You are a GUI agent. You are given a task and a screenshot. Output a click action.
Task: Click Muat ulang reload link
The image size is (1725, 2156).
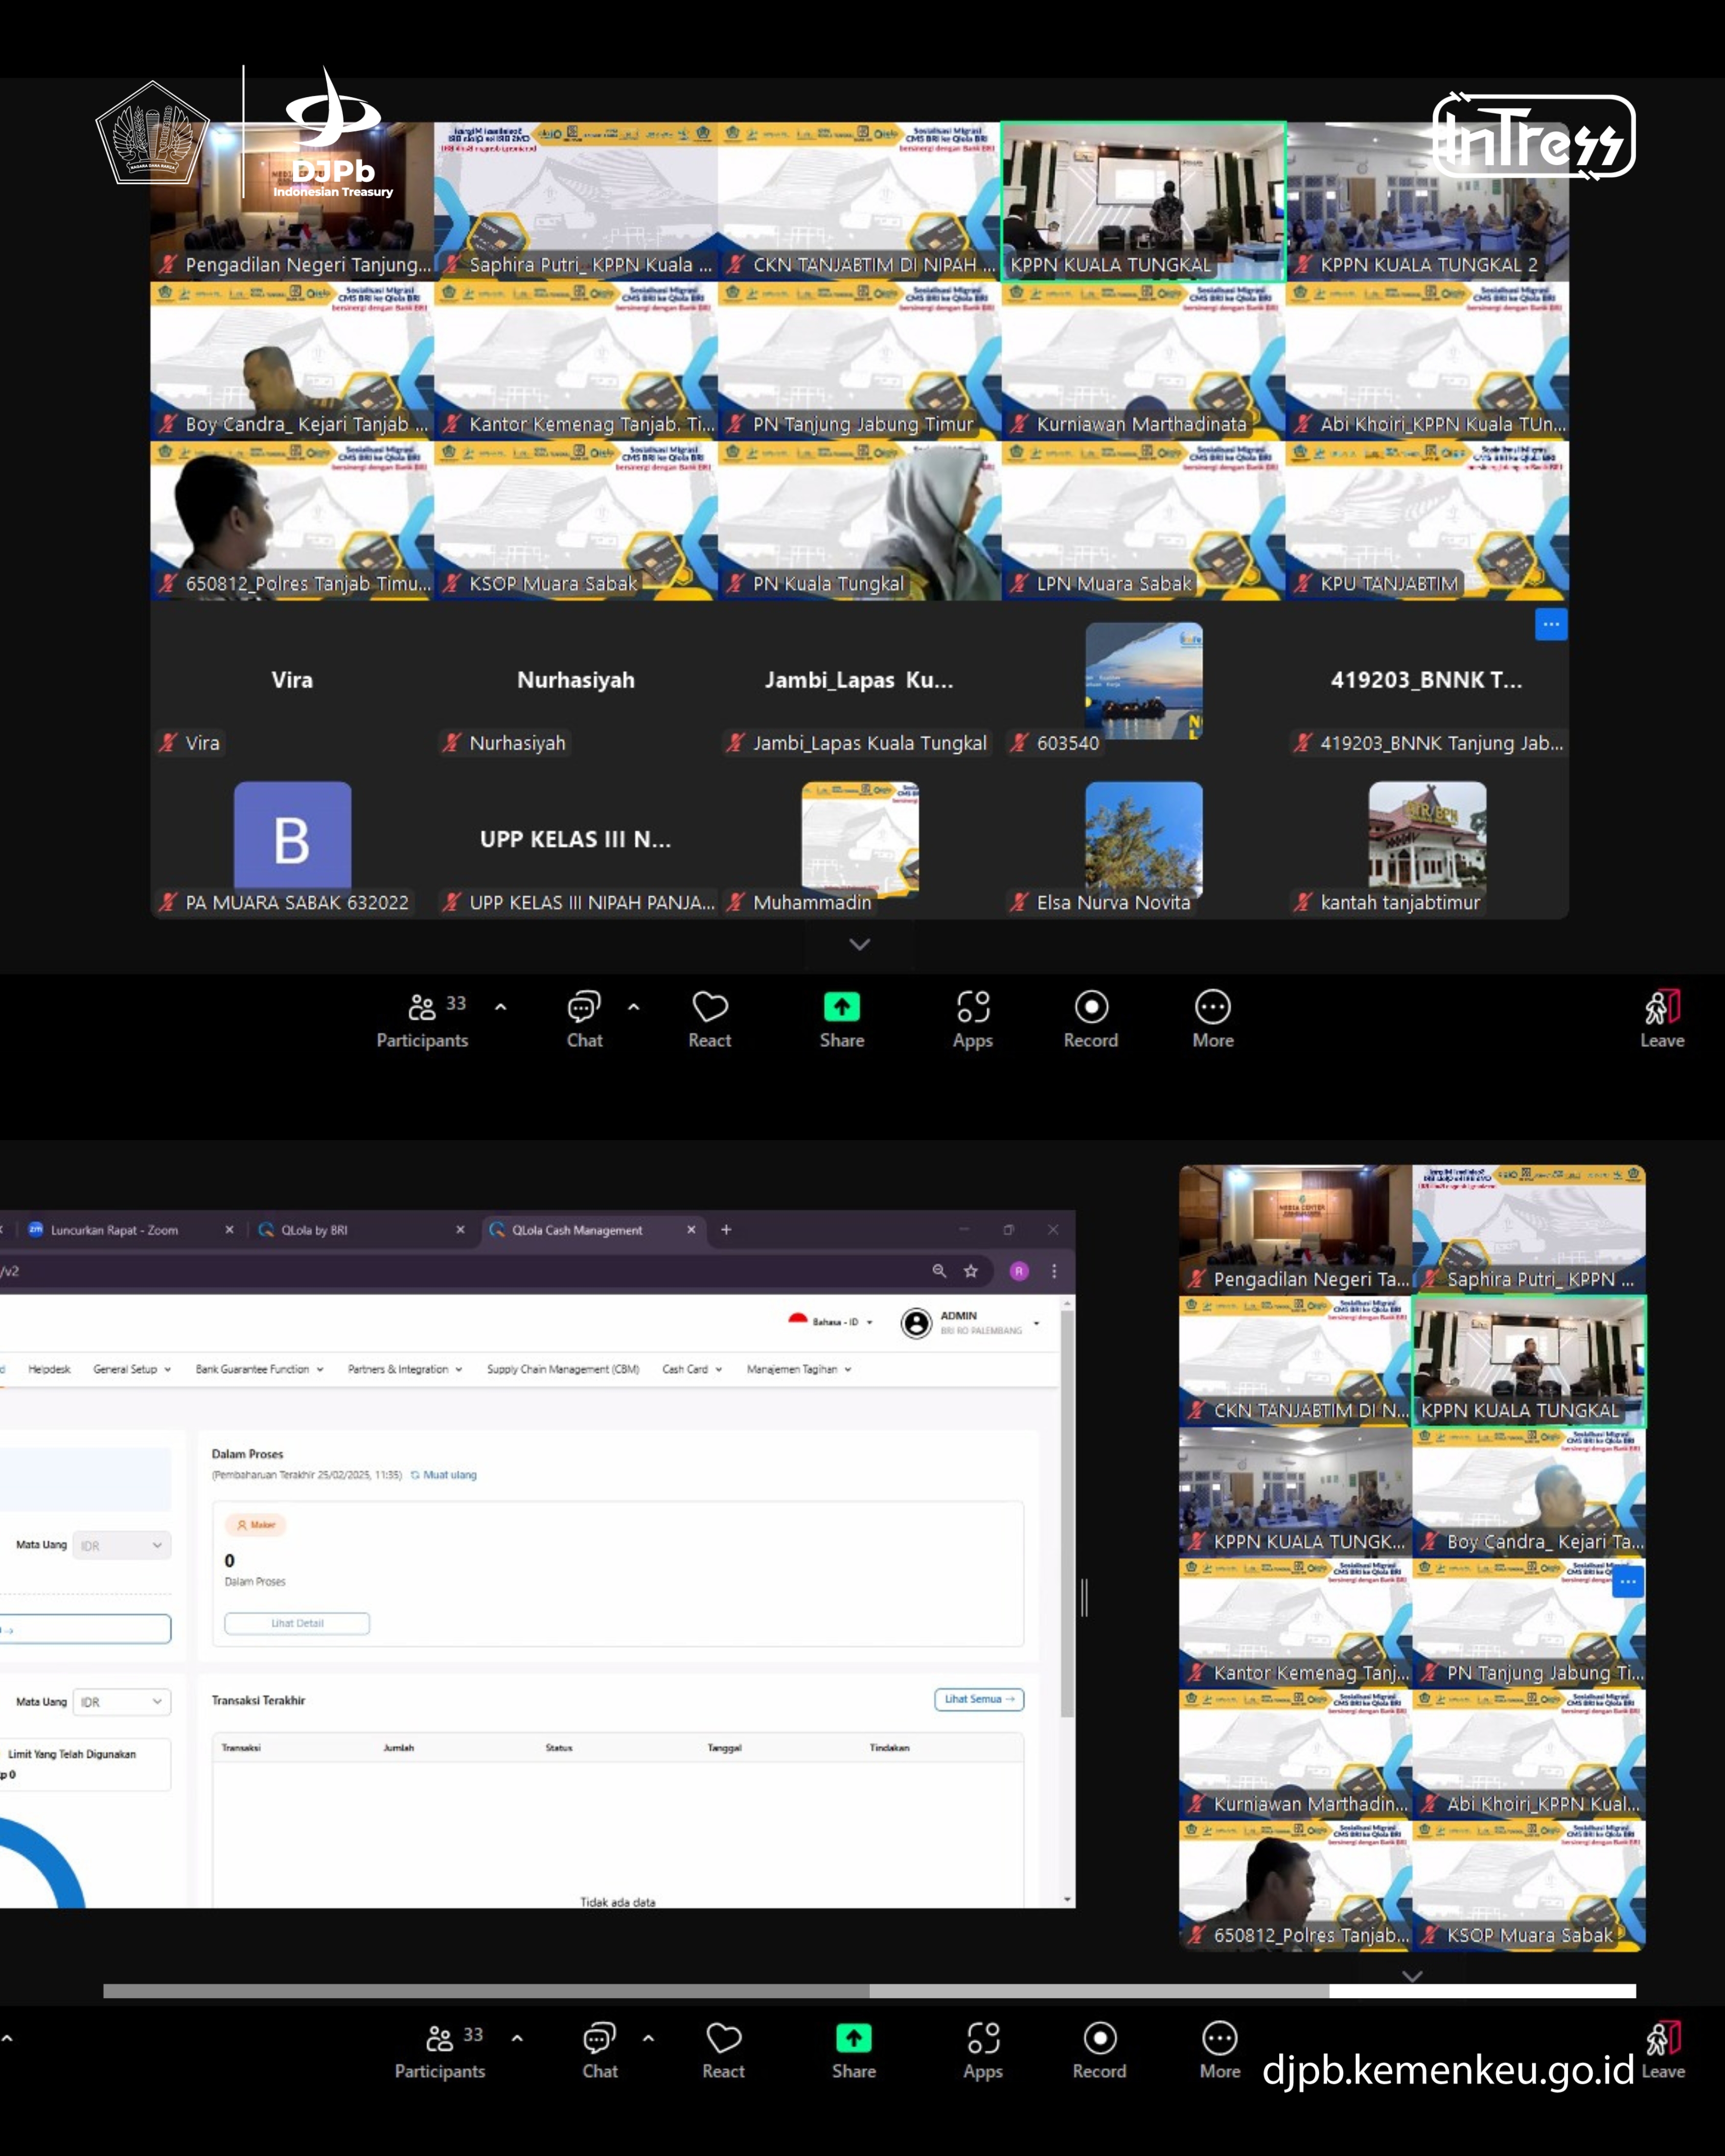coord(444,1474)
